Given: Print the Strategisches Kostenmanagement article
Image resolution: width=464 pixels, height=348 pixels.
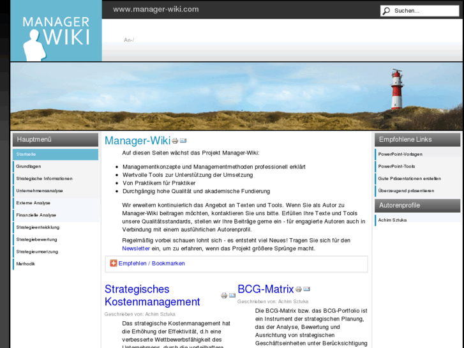Looking at the screenshot, I should click(x=224, y=295).
